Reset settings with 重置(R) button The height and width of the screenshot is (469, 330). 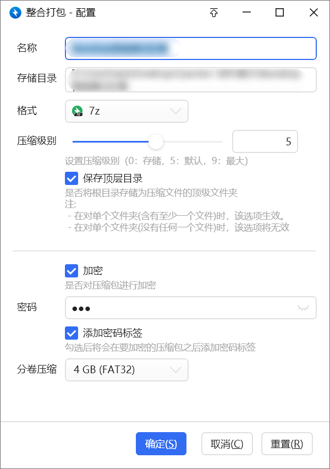tap(287, 444)
